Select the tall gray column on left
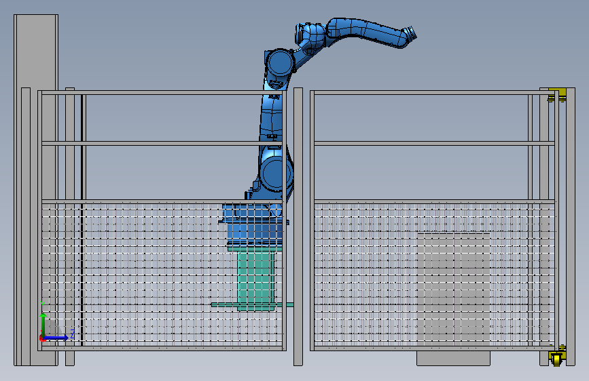The width and height of the screenshot is (589, 381). coord(36,190)
